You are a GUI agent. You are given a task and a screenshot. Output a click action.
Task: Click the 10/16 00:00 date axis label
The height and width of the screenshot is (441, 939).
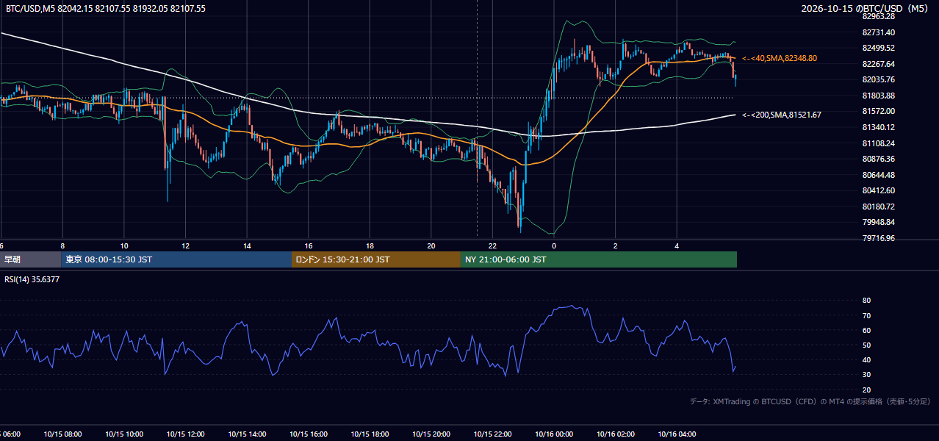coord(554,434)
